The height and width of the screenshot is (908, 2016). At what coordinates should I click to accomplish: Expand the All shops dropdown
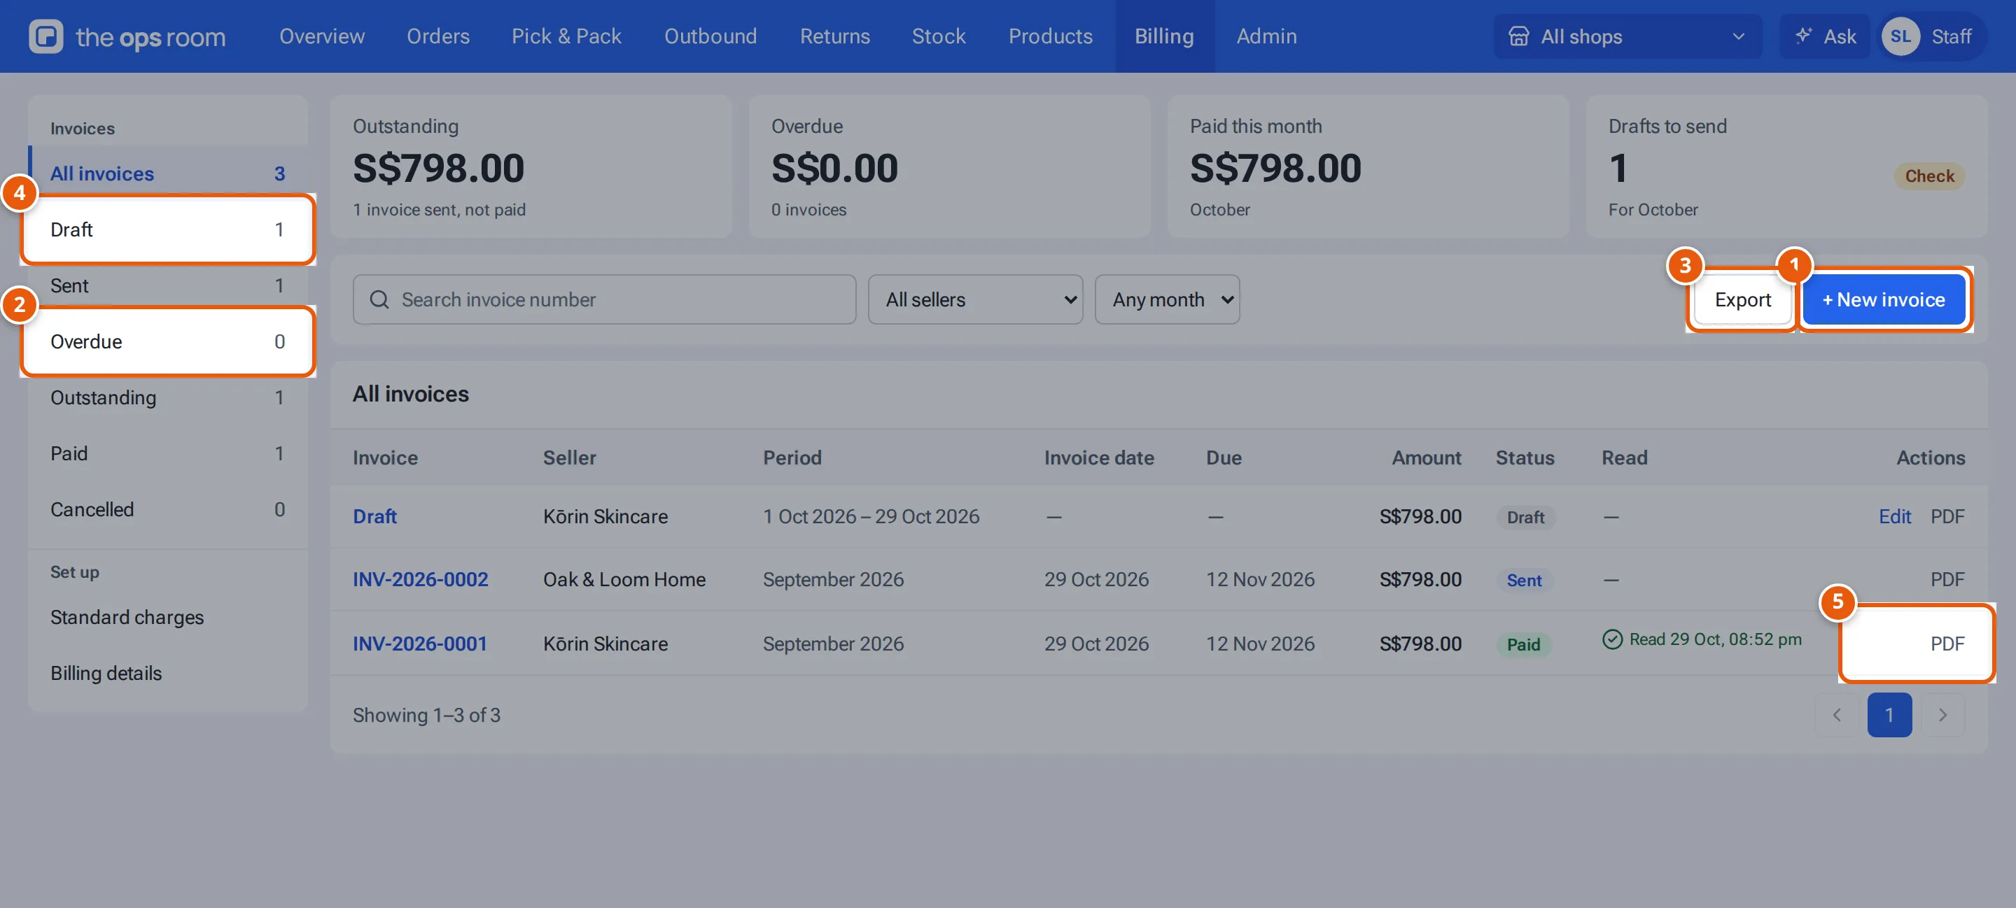(x=1627, y=37)
